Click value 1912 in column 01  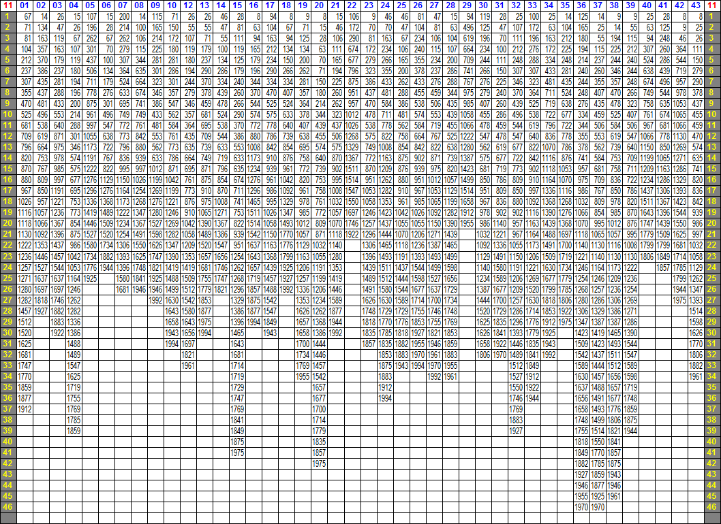pyautogui.click(x=25, y=409)
